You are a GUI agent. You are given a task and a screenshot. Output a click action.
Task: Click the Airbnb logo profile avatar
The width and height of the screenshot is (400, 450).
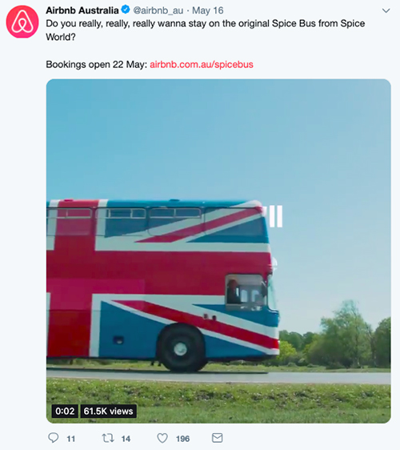point(22,22)
